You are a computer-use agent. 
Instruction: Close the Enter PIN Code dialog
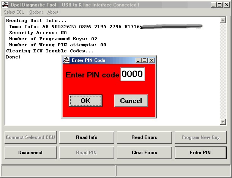pyautogui.click(x=152, y=60)
